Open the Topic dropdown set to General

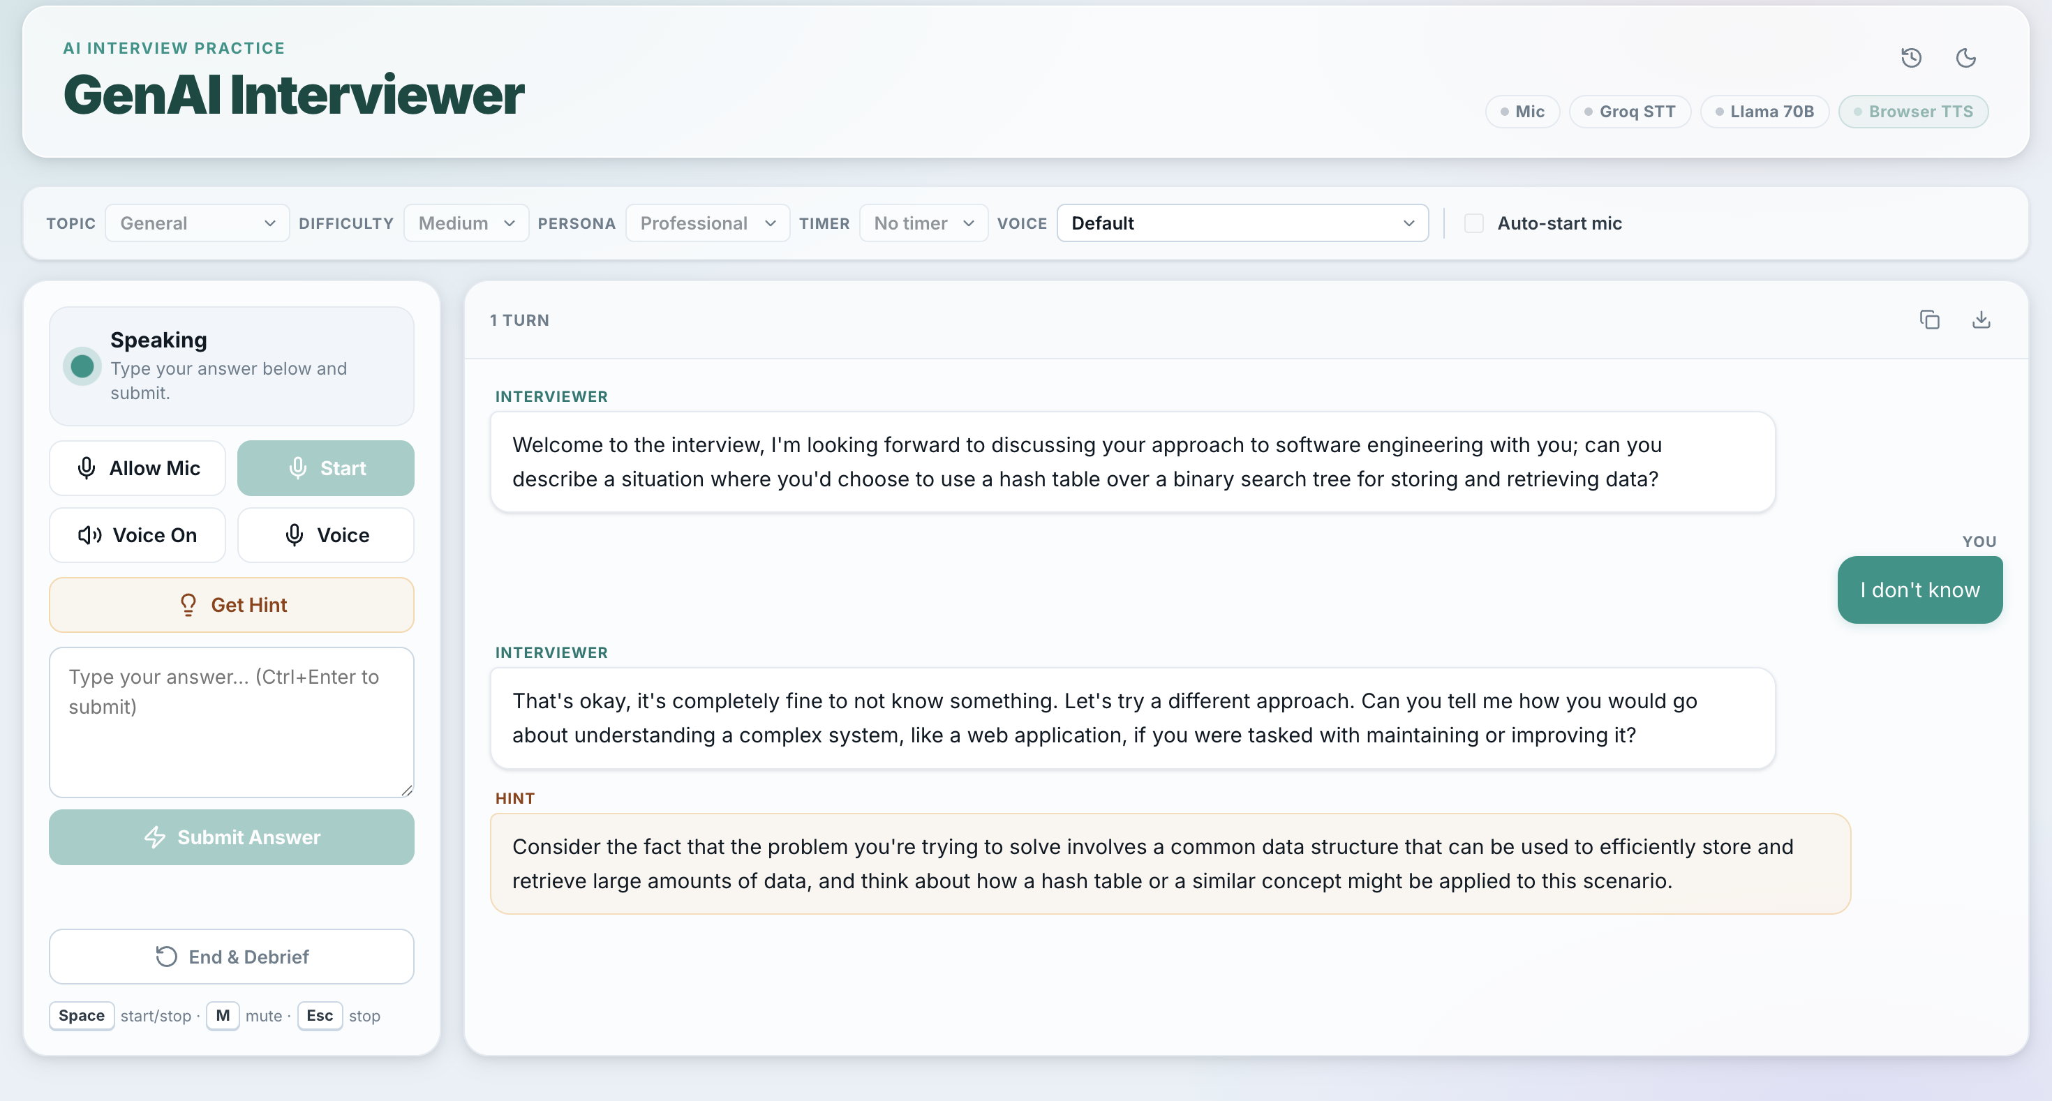coord(197,223)
